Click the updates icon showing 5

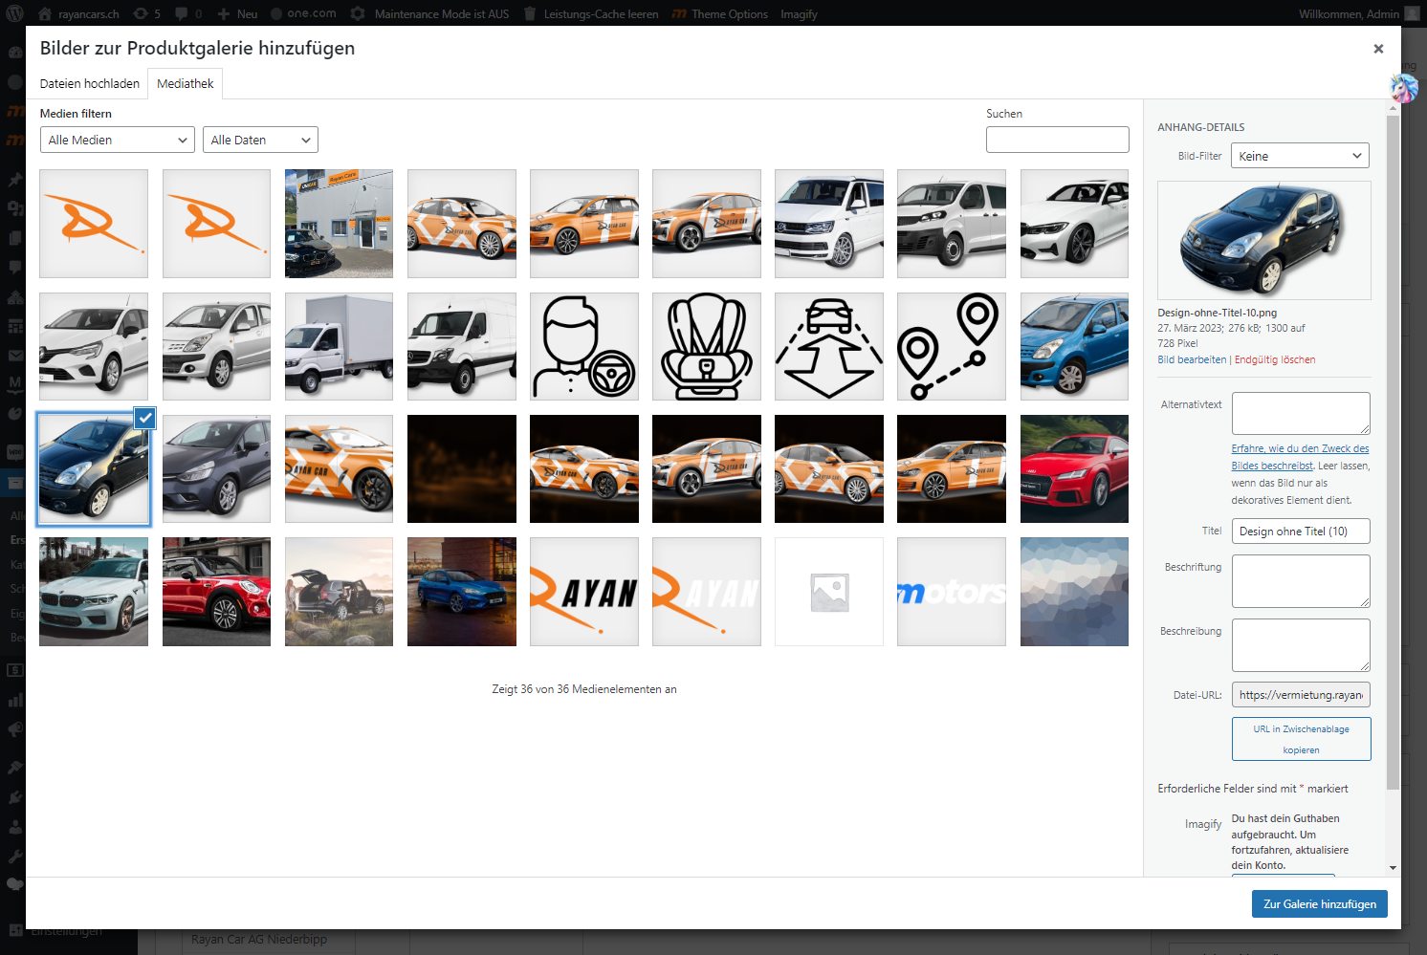147,13
